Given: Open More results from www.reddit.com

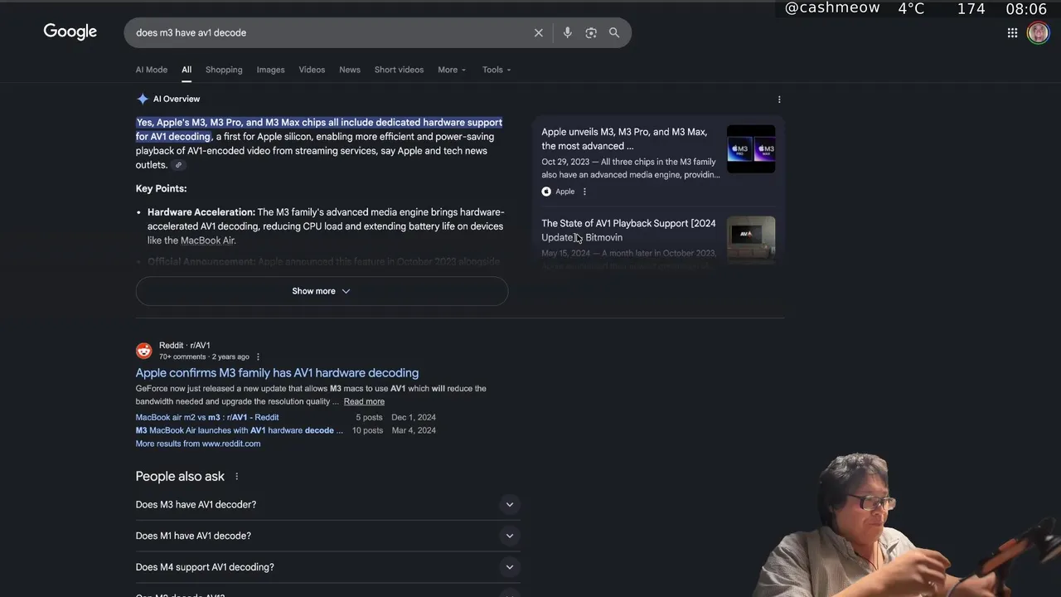Looking at the screenshot, I should click(x=198, y=444).
